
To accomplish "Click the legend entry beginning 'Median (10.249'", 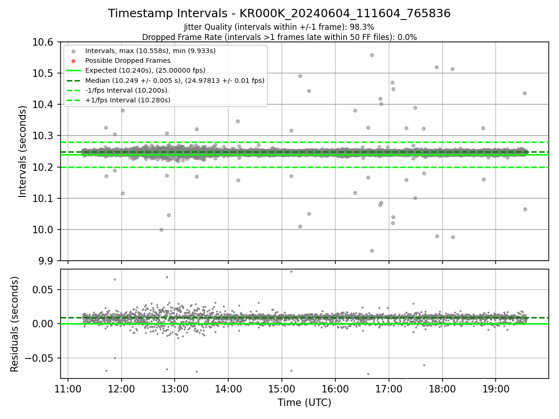I will 175,81.
